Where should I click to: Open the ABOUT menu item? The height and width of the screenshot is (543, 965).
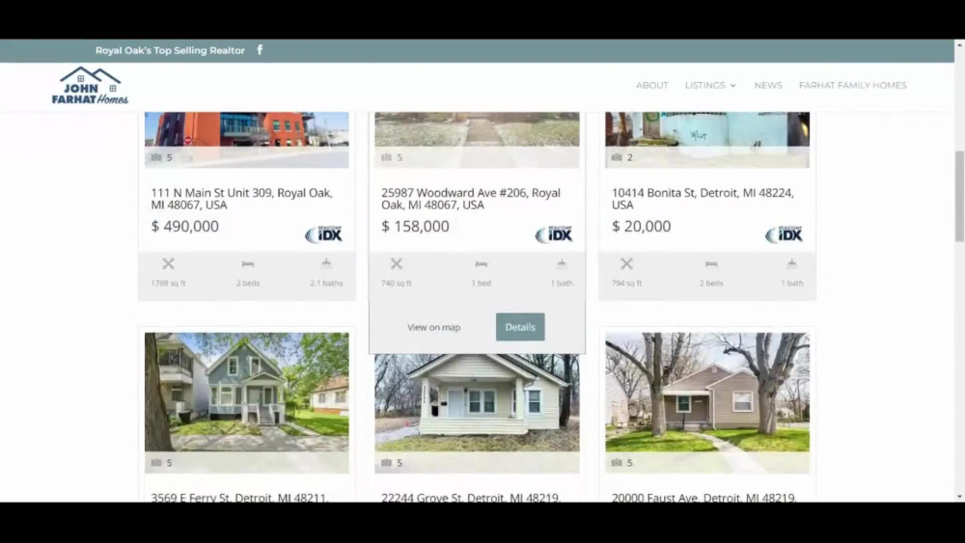tap(651, 86)
